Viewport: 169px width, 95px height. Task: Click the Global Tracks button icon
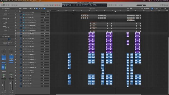(x=48, y=11)
